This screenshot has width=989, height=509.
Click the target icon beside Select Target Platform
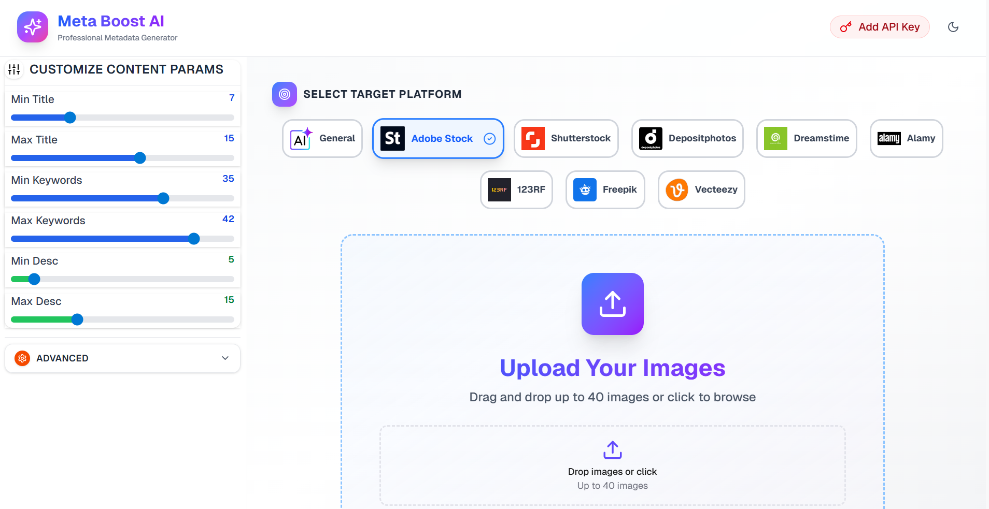click(285, 94)
